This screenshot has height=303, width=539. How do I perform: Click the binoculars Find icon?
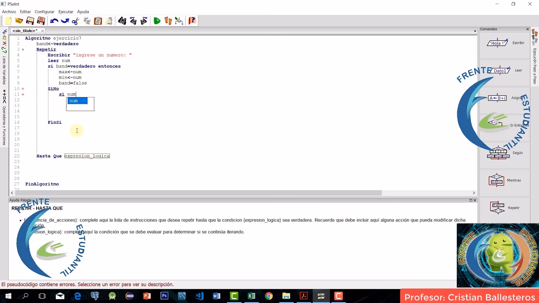122,21
